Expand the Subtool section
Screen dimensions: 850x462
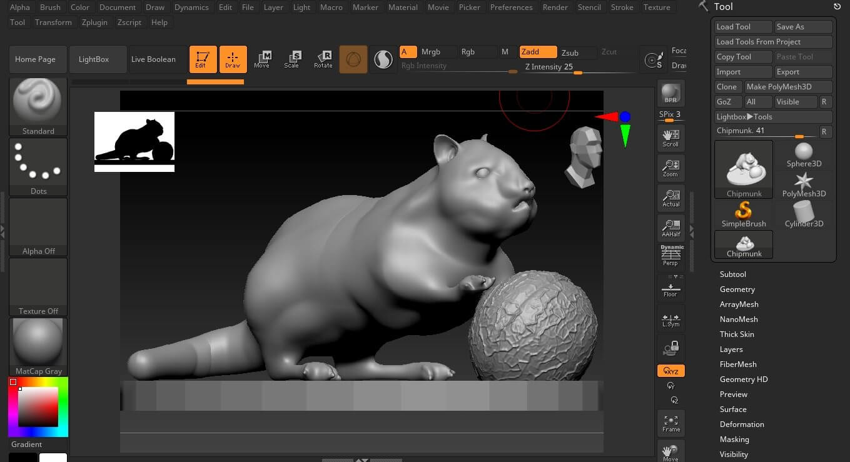coord(732,274)
